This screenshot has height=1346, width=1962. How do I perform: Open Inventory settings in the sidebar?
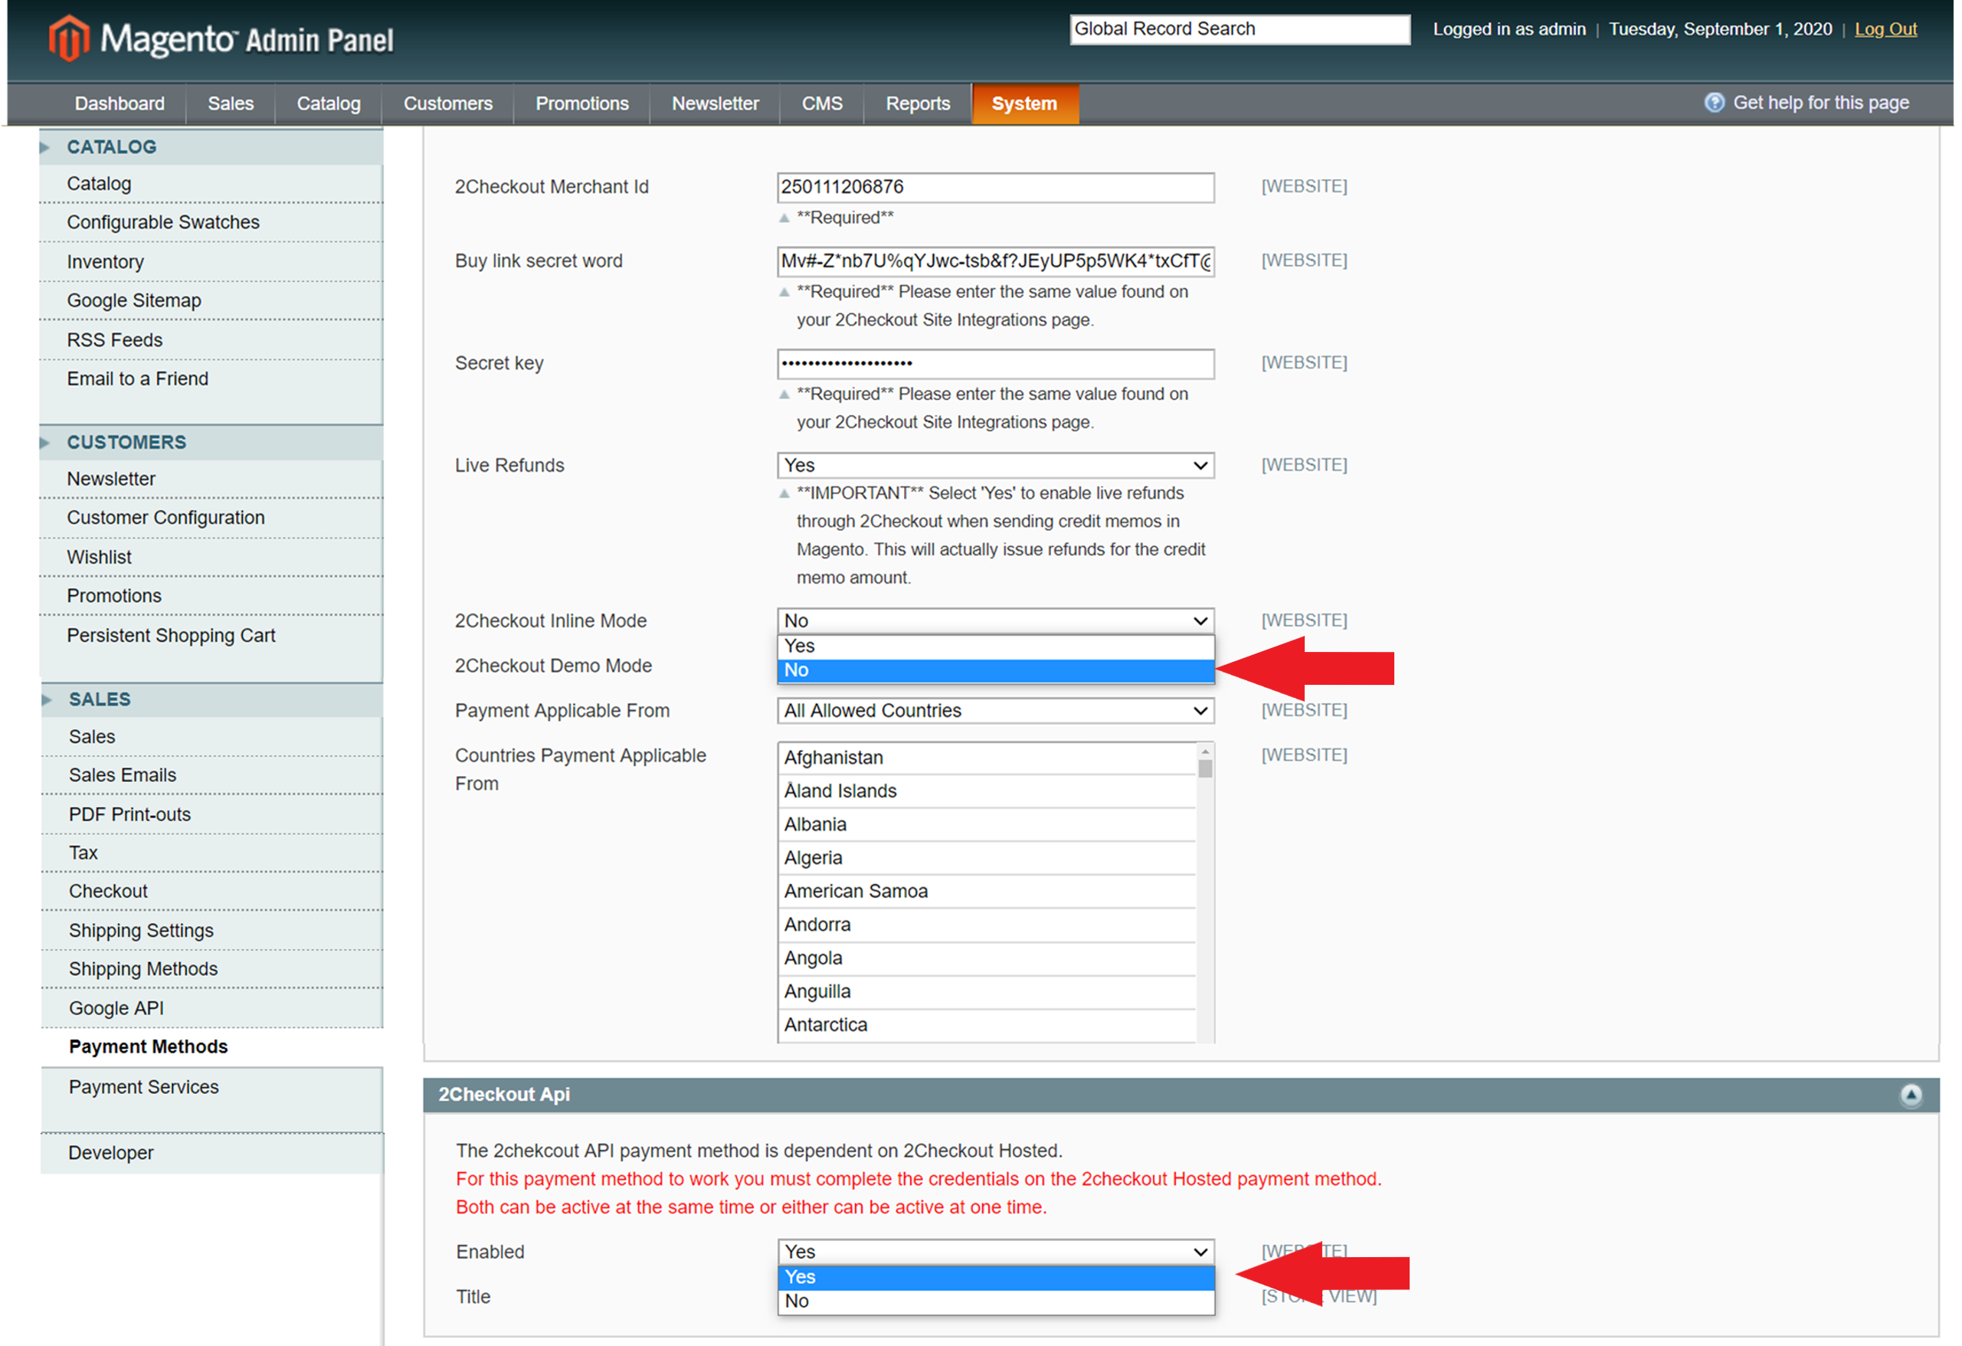(x=211, y=263)
